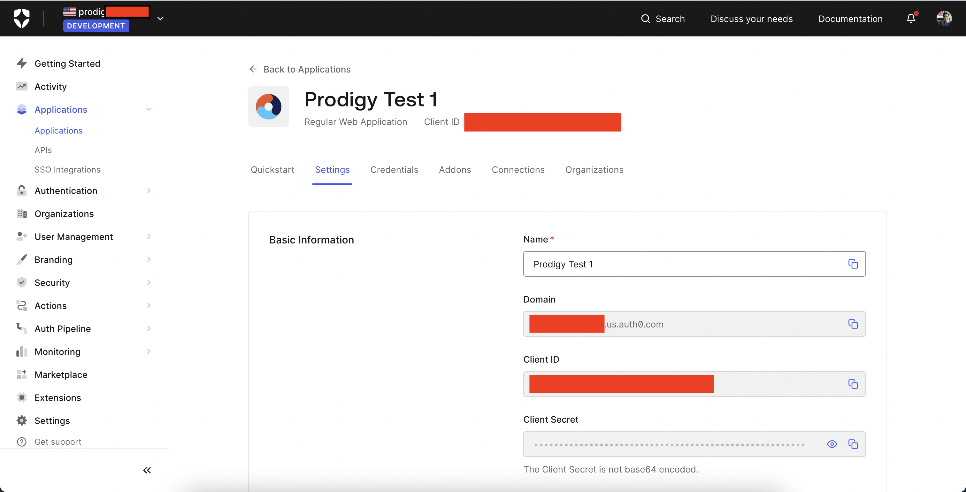Open the user profile avatar
This screenshot has width=966, height=492.
pyautogui.click(x=944, y=19)
